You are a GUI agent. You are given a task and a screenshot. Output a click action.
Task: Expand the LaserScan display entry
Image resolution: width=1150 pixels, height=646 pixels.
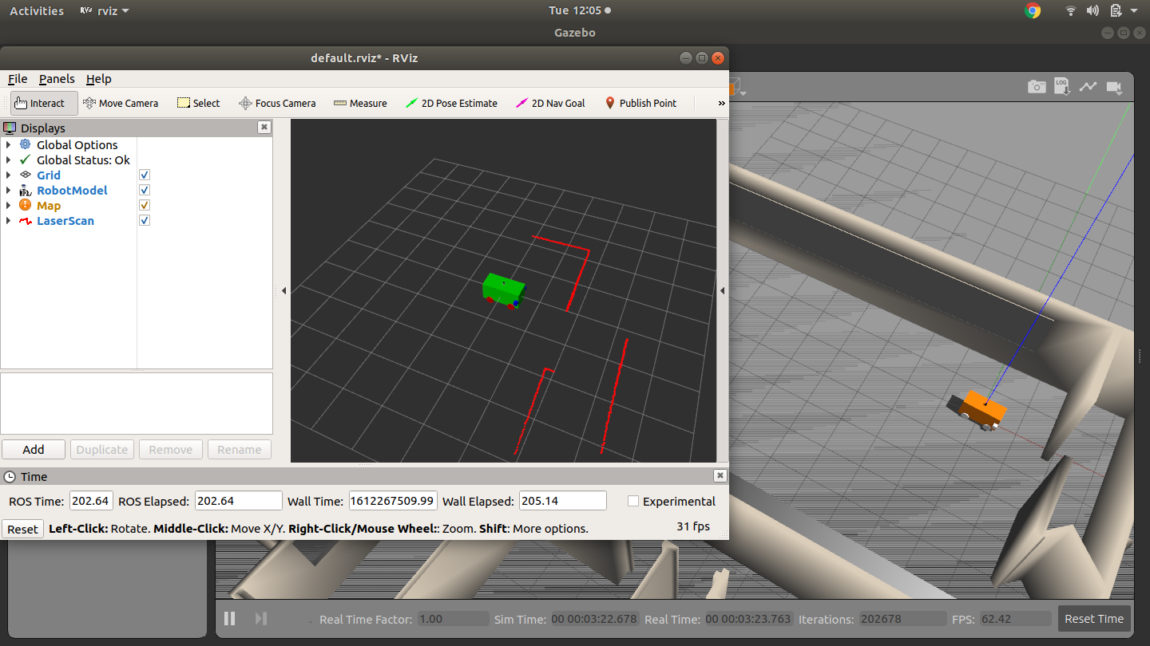tap(8, 220)
